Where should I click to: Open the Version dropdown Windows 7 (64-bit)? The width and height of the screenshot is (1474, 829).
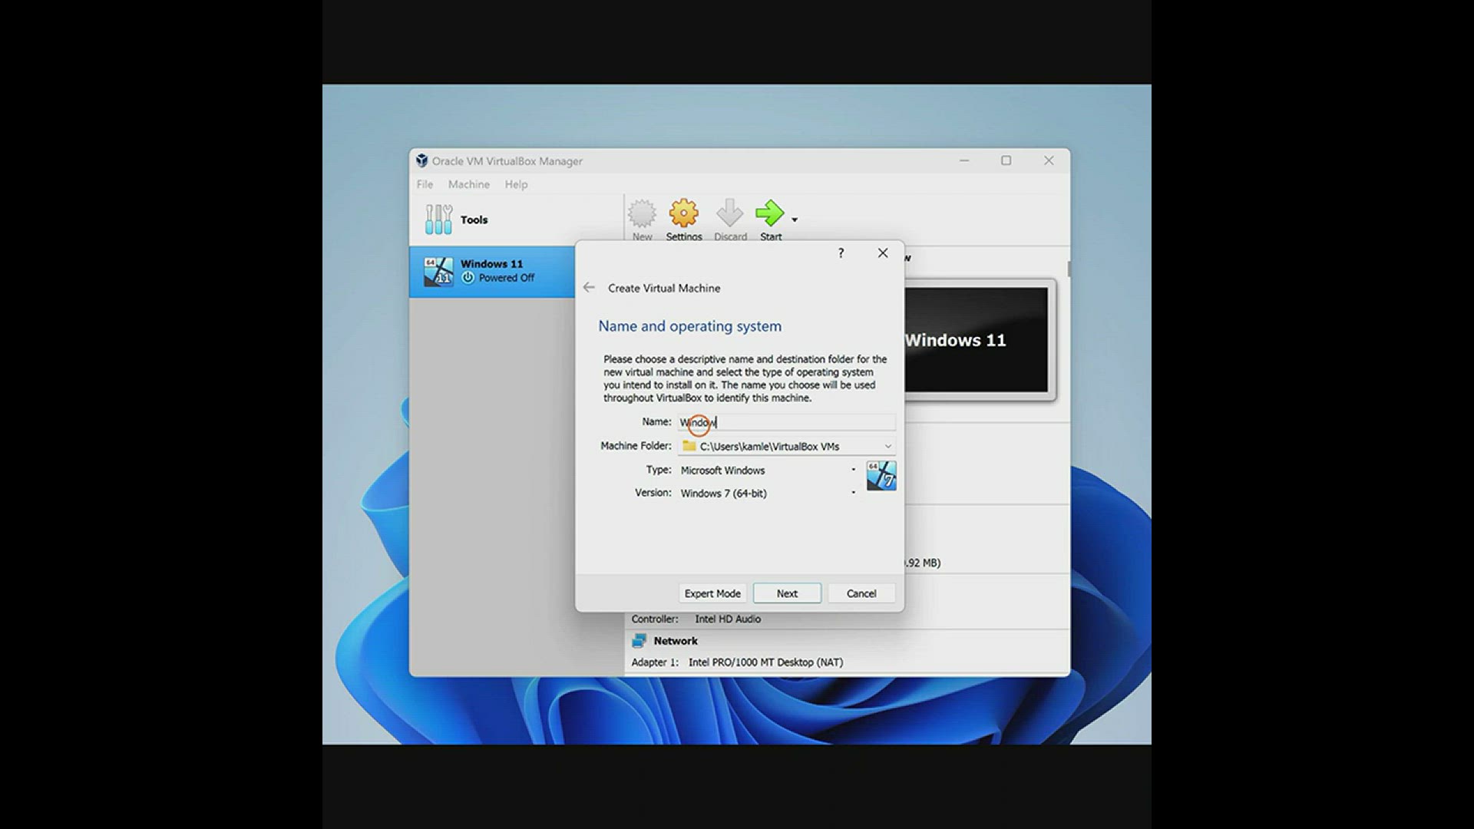tap(768, 493)
